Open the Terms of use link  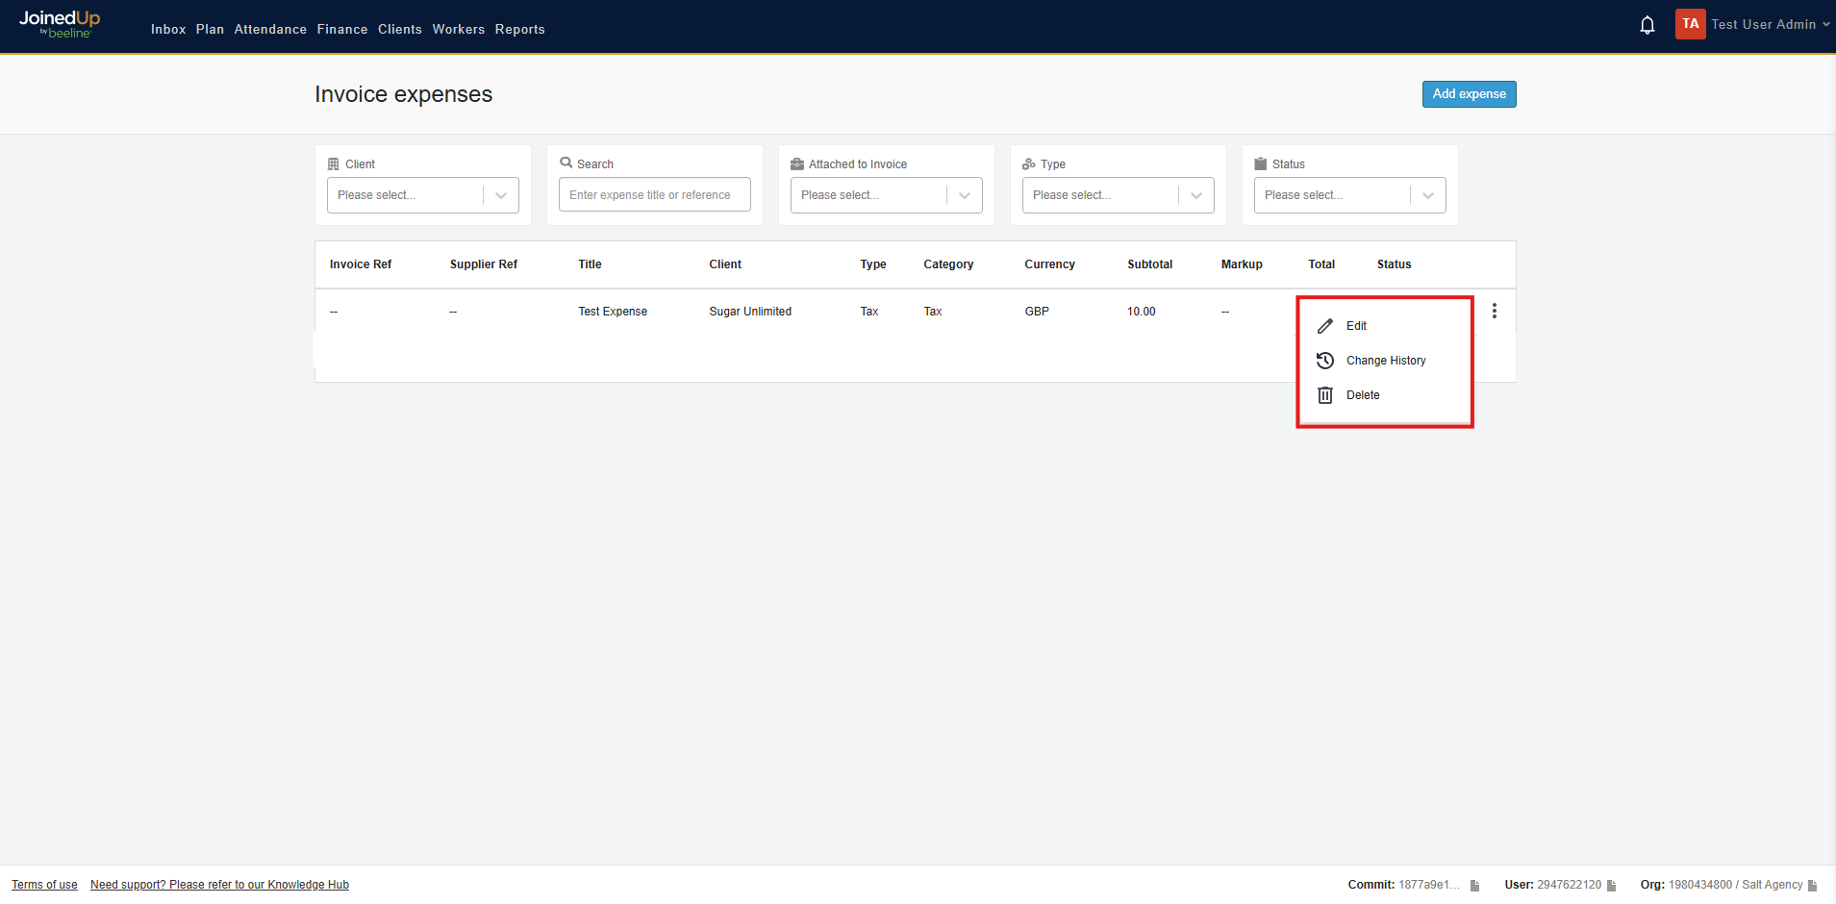tap(43, 884)
